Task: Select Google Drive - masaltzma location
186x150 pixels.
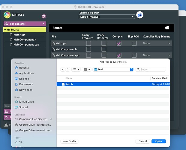Action: (x=34, y=130)
